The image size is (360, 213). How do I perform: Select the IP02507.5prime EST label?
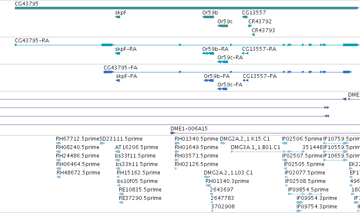(x=302, y=156)
